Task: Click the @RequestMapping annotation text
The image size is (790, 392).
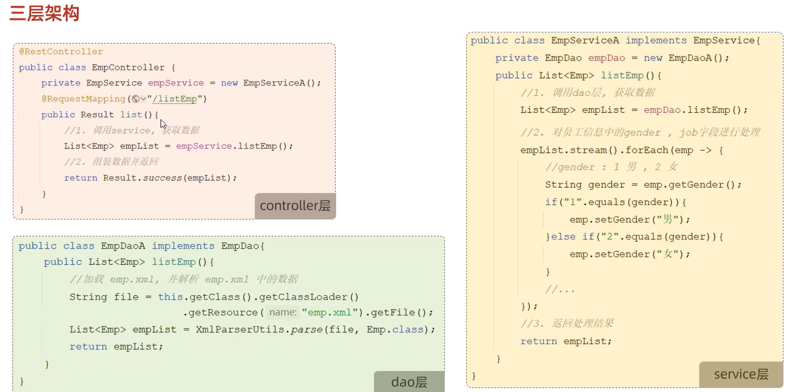Action: 84,99
